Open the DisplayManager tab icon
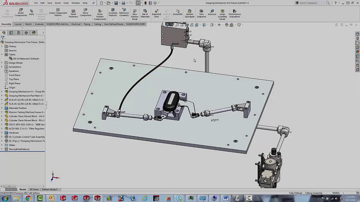 [34, 33]
